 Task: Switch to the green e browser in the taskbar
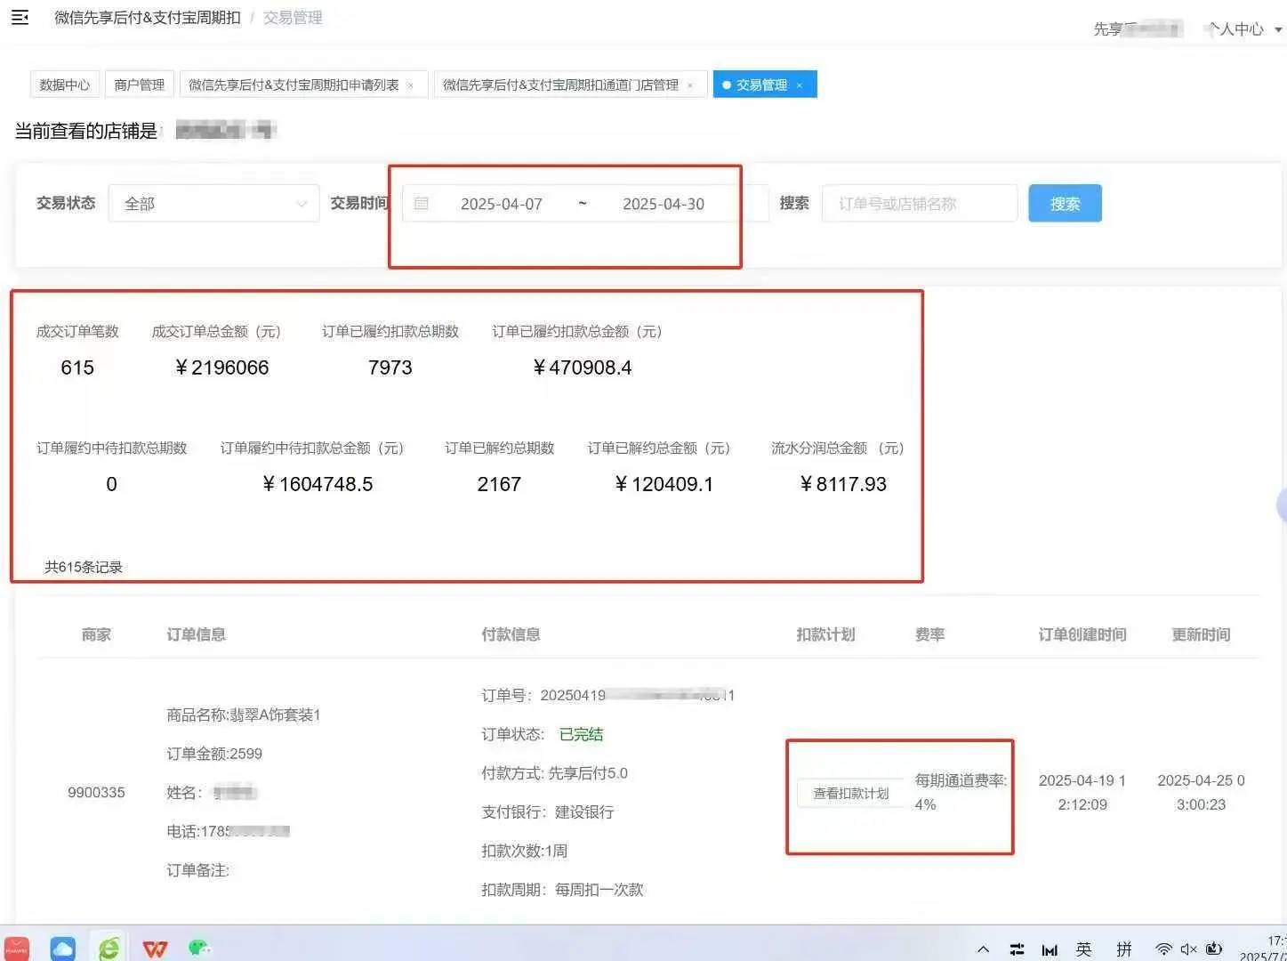pyautogui.click(x=109, y=949)
